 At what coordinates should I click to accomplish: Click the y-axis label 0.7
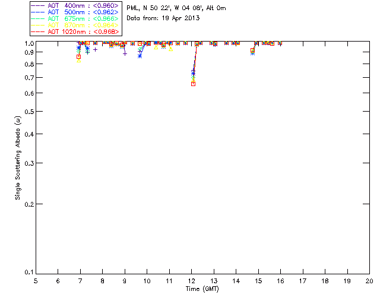(29, 78)
